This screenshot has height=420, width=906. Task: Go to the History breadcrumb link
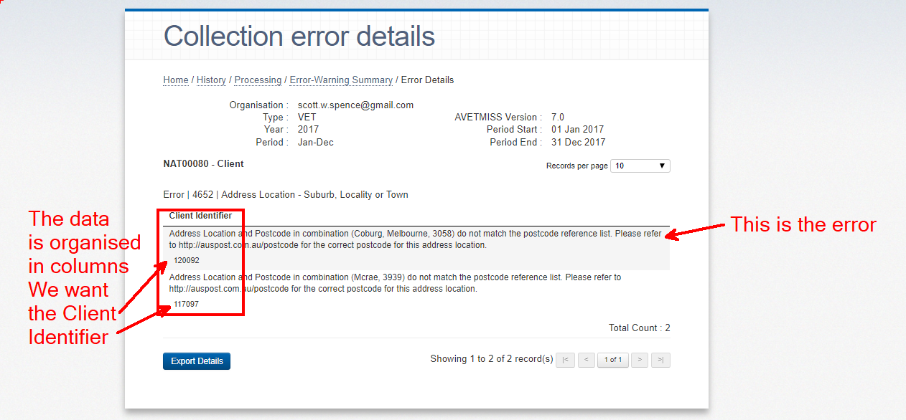211,80
